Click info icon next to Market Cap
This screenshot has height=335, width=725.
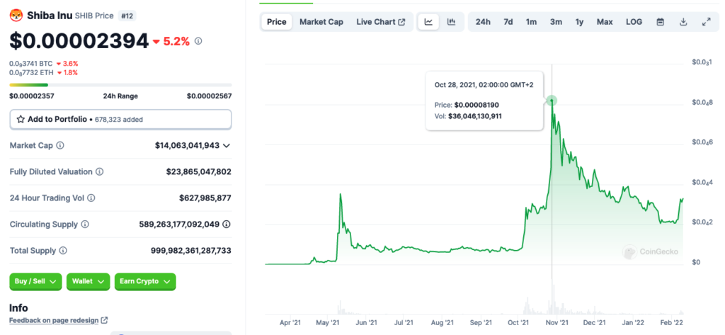60,145
